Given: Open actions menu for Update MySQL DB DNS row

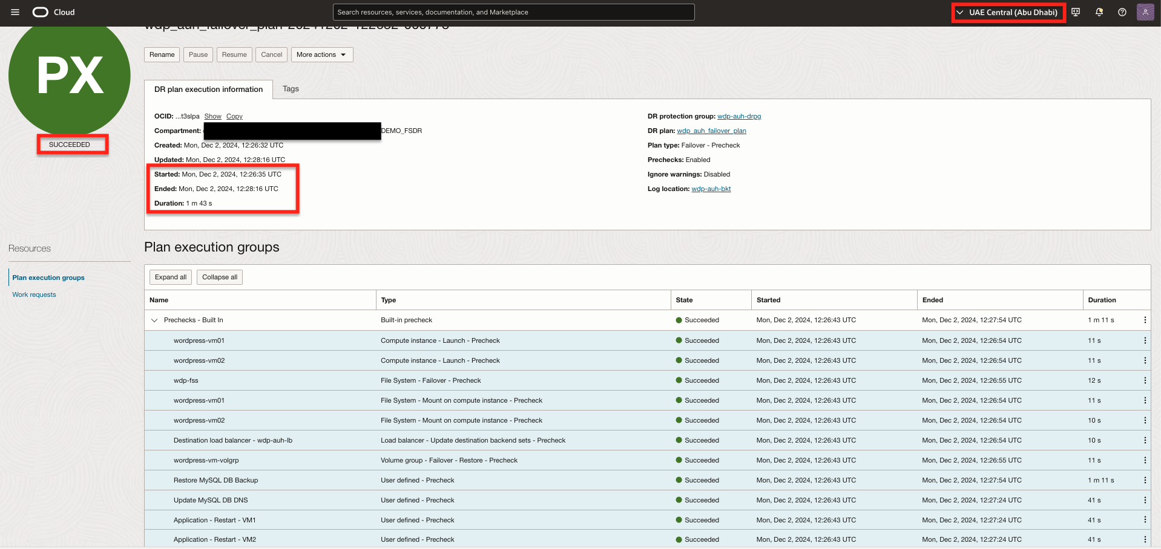Looking at the screenshot, I should pos(1145,501).
